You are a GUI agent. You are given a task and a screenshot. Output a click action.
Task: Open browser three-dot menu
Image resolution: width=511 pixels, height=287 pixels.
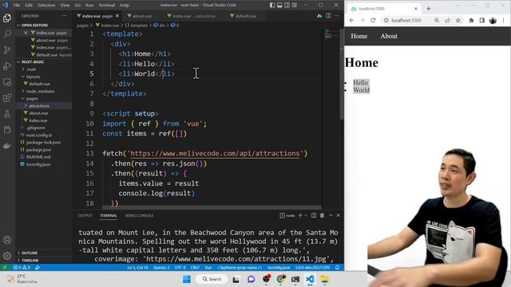click(x=504, y=20)
